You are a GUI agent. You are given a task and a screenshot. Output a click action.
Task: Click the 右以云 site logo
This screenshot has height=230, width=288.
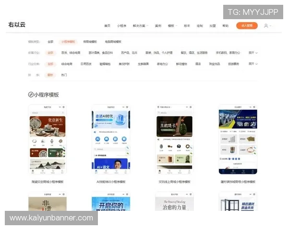(x=17, y=24)
